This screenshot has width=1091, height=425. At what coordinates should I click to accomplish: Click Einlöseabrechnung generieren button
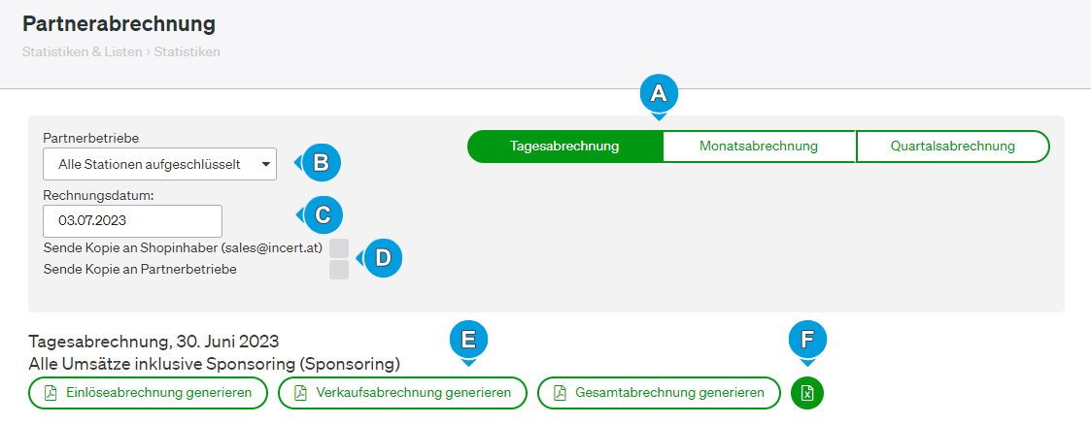149,393
